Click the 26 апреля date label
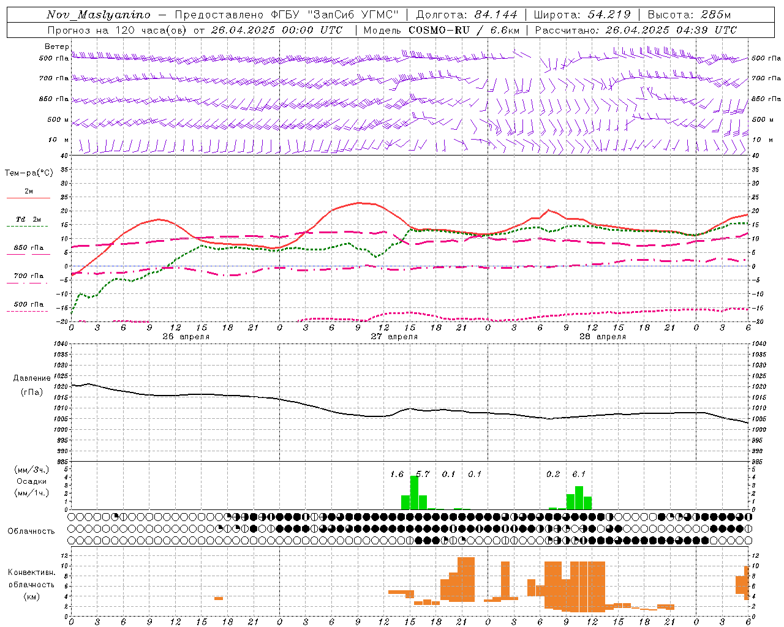The height and width of the screenshot is (627, 784). click(x=186, y=337)
